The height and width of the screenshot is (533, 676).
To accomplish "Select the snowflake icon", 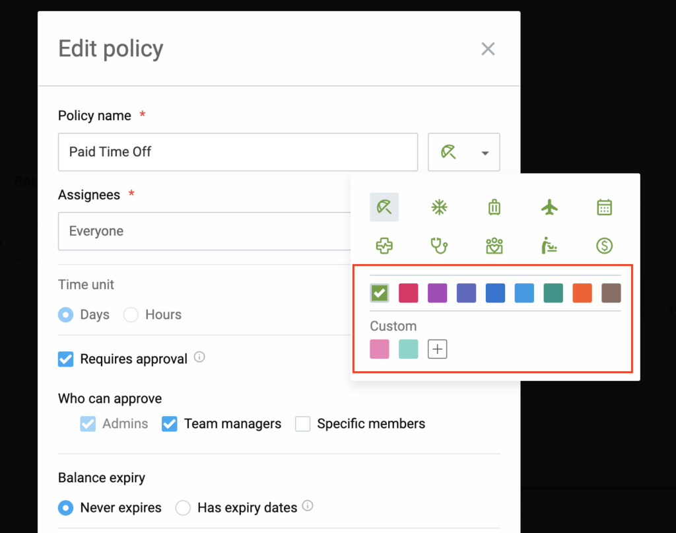I will click(x=439, y=207).
